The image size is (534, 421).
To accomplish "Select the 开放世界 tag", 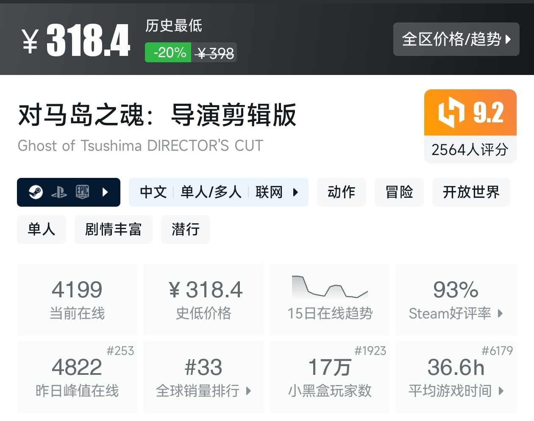I will pyautogui.click(x=471, y=192).
